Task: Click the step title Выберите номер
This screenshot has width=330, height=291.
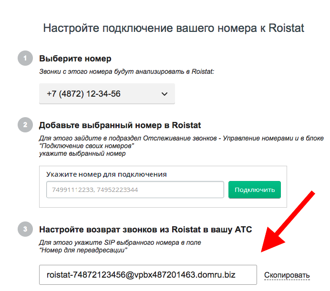Action: coord(75,59)
